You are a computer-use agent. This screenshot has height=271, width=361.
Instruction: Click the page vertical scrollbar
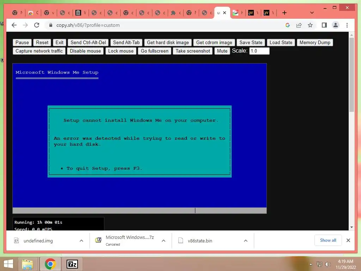coord(351,75)
